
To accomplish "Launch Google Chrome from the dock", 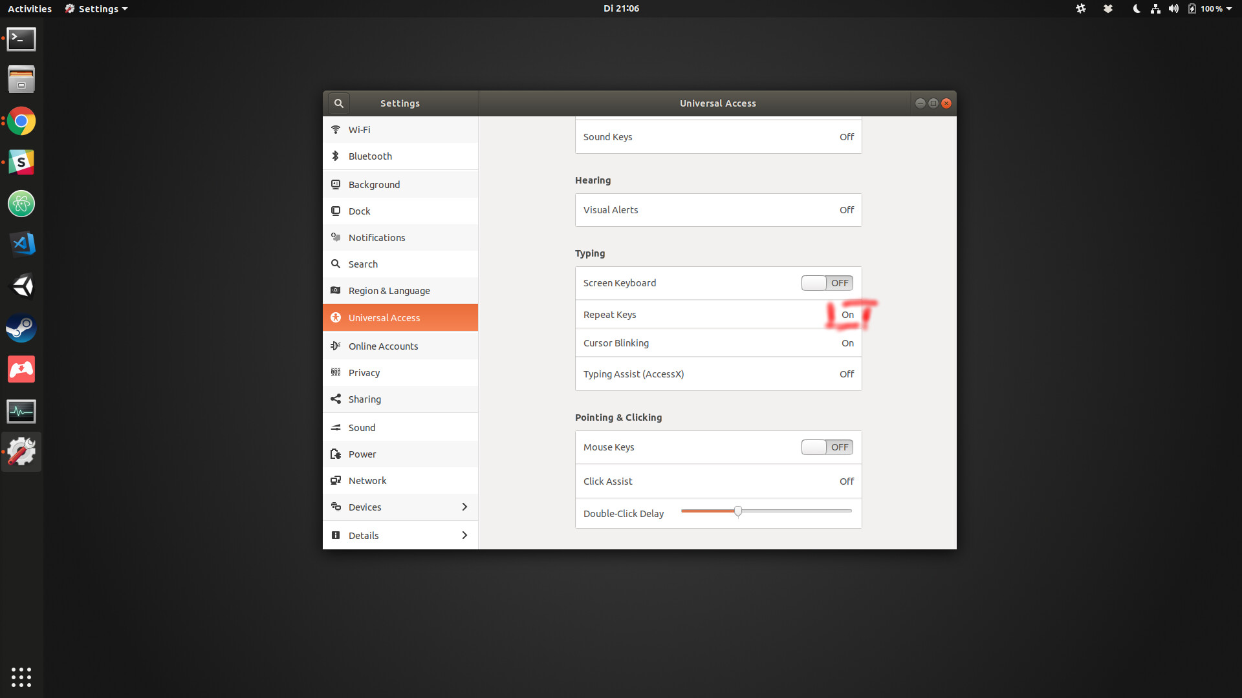I will pyautogui.click(x=21, y=121).
